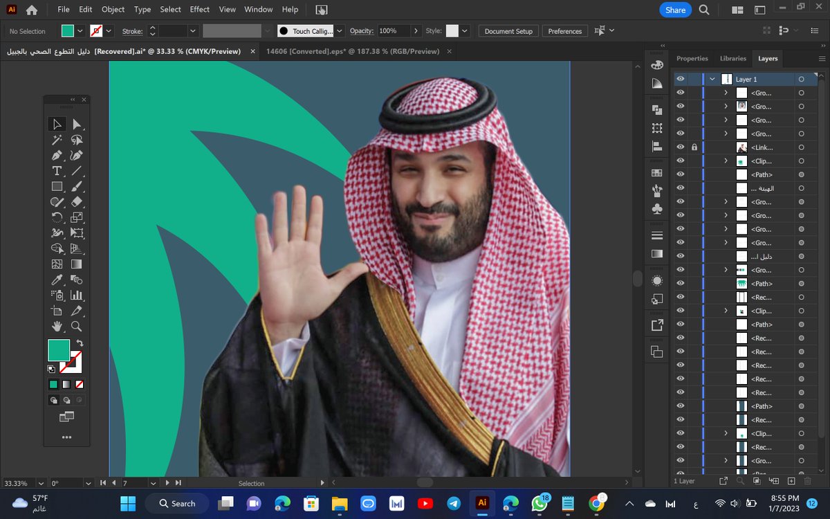Click the teal Fill swatch in toolbox
This screenshot has height=519, width=830.
click(x=58, y=350)
